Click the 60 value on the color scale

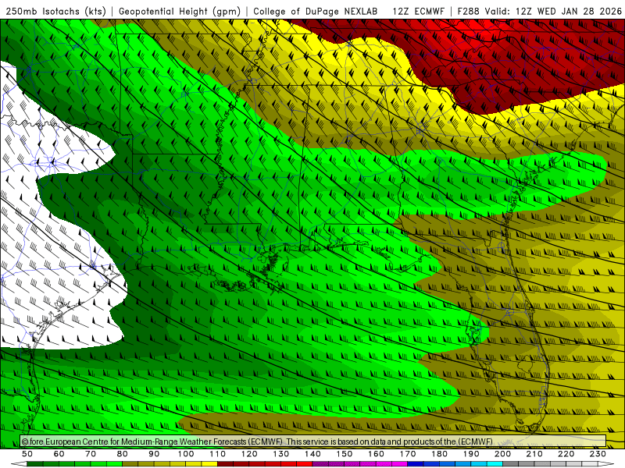pyautogui.click(x=59, y=454)
